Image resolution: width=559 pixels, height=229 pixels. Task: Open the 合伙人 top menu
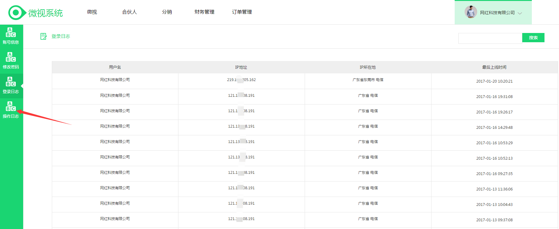tap(129, 12)
